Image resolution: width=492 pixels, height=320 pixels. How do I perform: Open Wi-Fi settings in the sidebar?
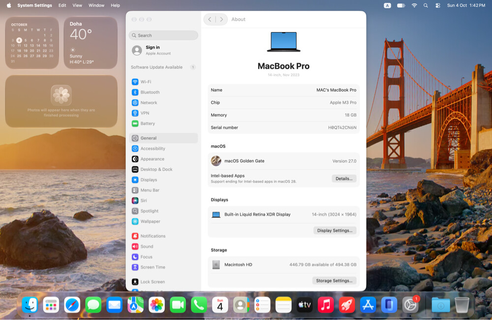pos(163,82)
